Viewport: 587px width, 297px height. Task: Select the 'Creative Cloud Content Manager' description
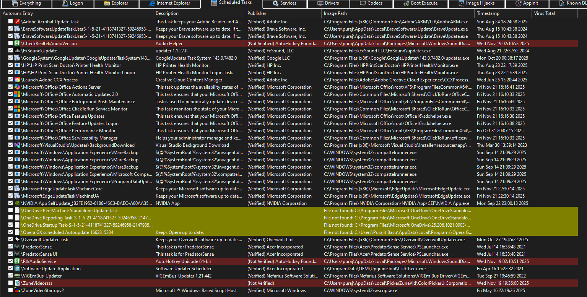189,80
